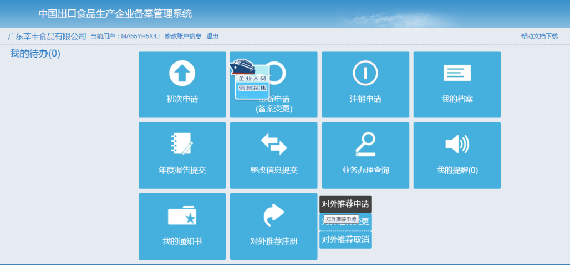Click the notebook icon for 年度报告提交
The image size is (570, 267).
(x=182, y=145)
